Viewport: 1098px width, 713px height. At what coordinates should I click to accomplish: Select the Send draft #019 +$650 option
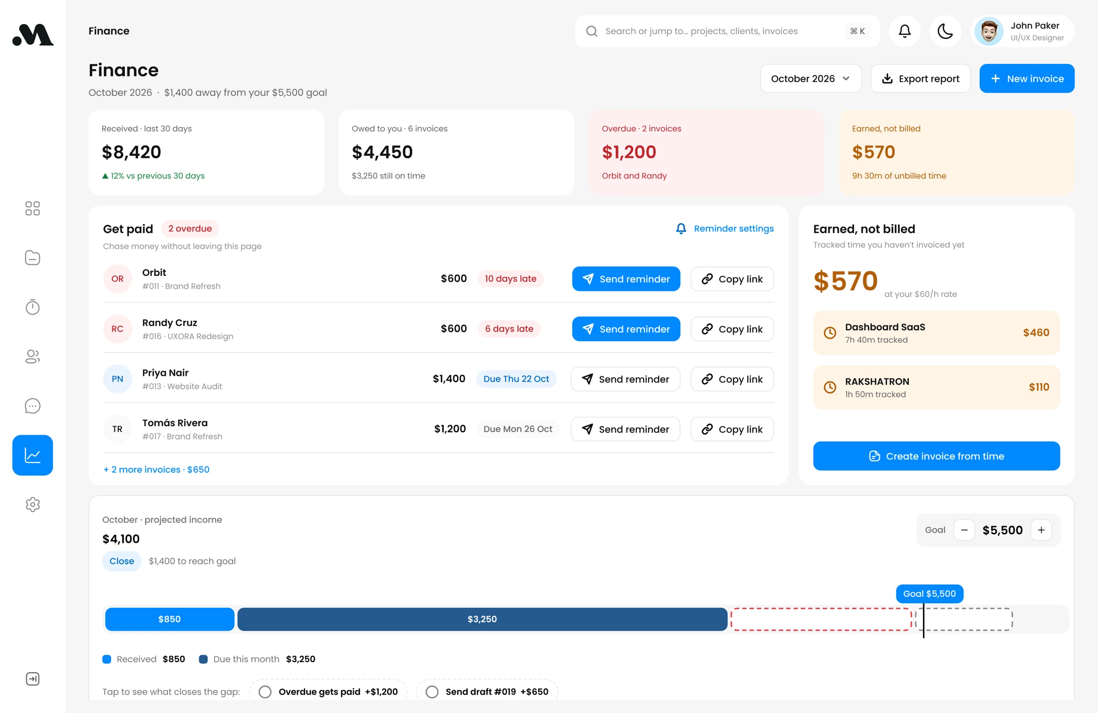tap(487, 692)
